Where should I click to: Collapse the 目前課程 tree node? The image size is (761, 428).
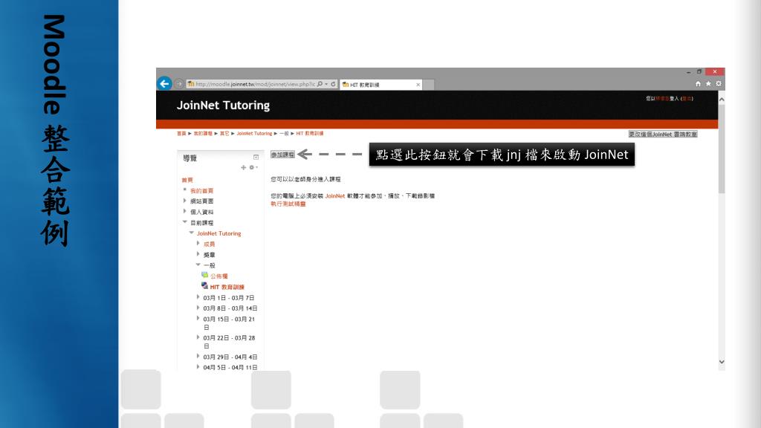pos(185,221)
